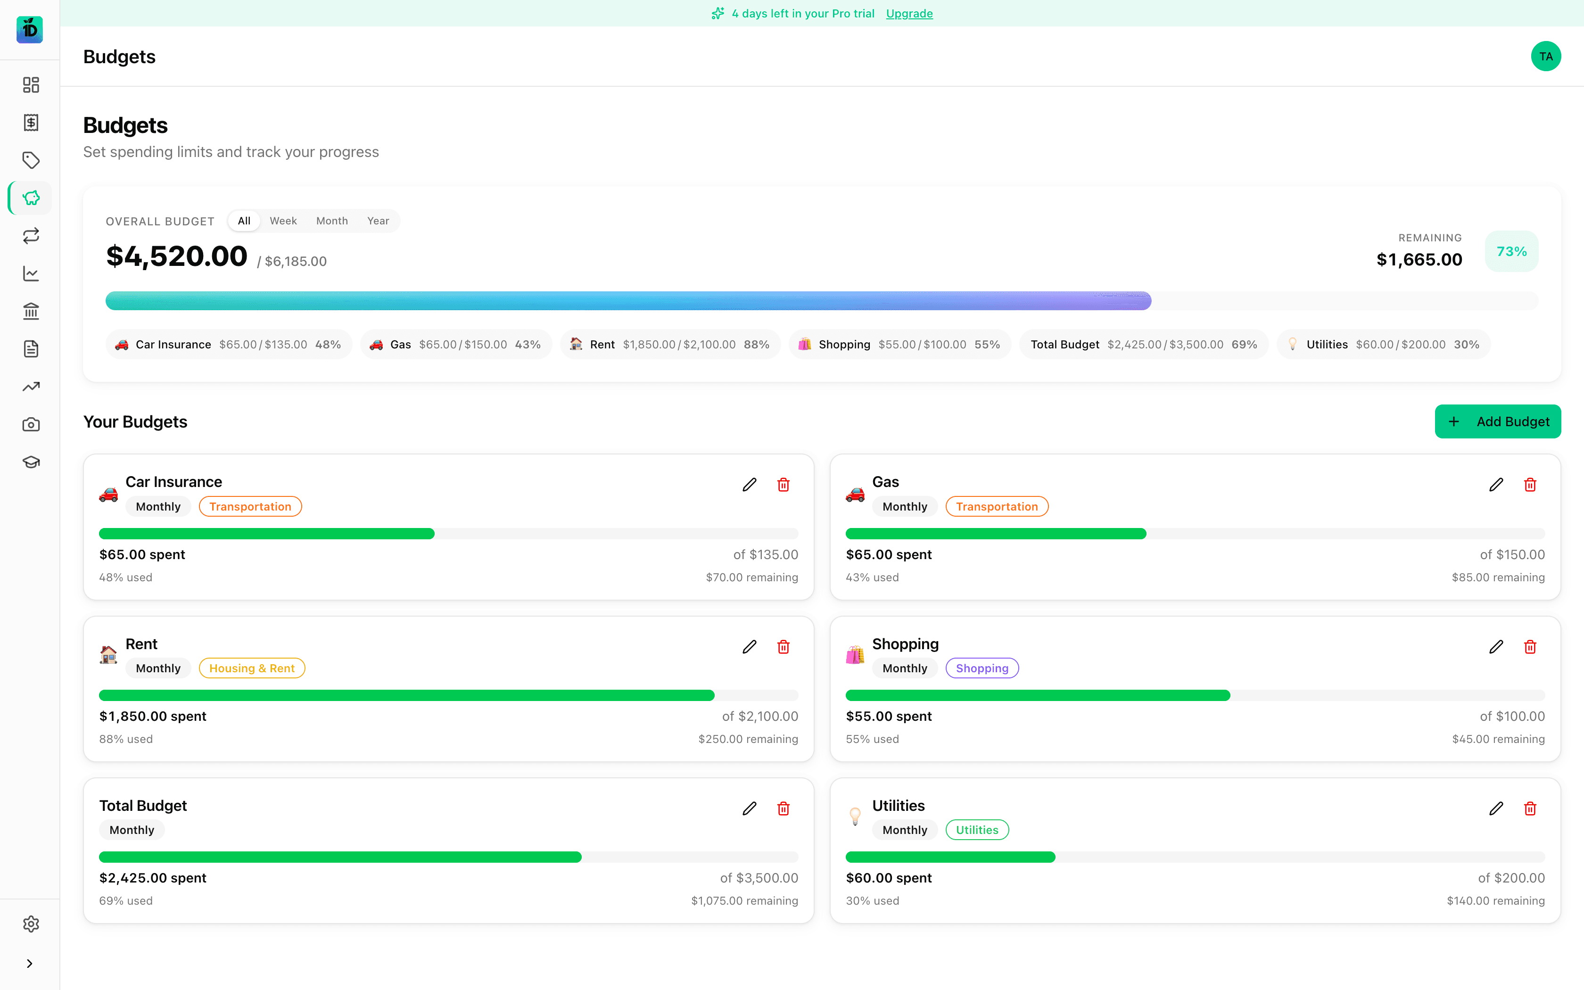
Task: Select the Year filter for Overall Budget
Action: [x=379, y=221]
